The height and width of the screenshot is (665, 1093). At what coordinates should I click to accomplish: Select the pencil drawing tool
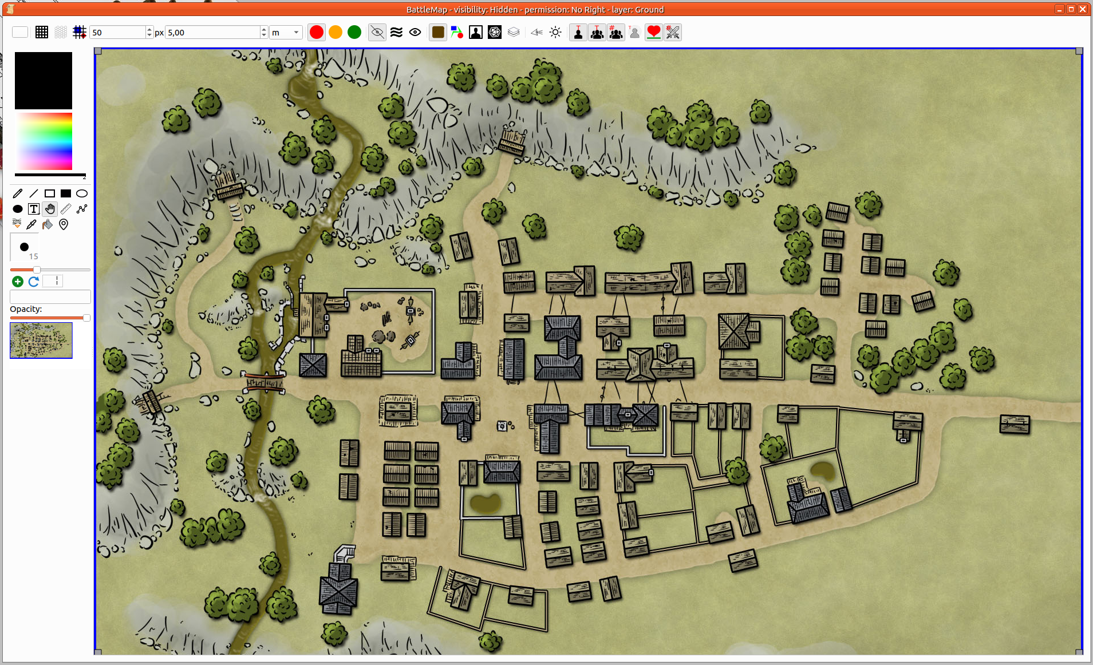[x=18, y=193]
